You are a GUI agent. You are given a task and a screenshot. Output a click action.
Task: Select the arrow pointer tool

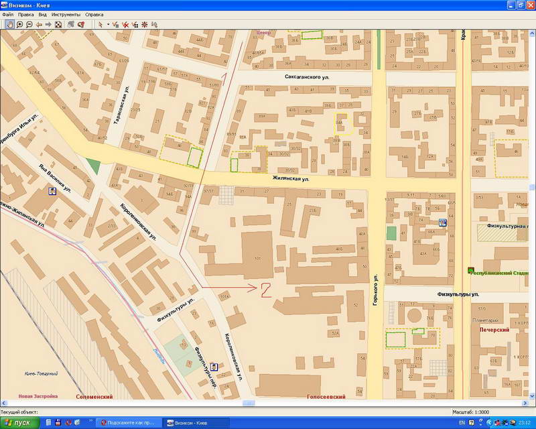pyautogui.click(x=100, y=24)
